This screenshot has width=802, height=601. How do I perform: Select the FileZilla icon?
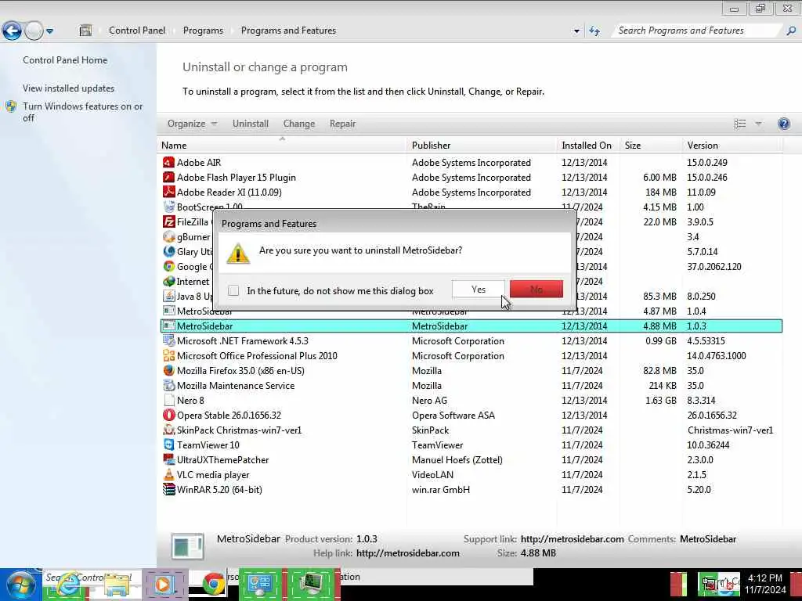(x=169, y=221)
